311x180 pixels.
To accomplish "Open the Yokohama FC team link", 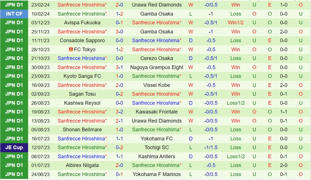I will pyautogui.click(x=157, y=139).
